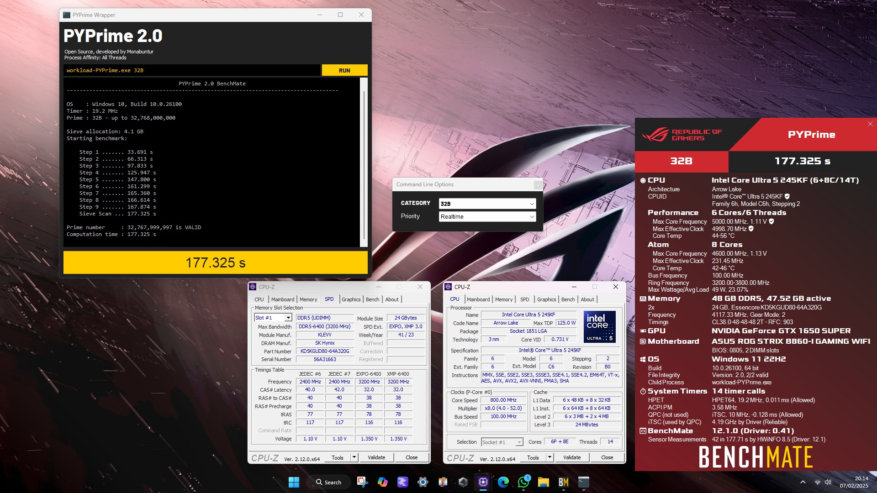This screenshot has height=493, width=877.
Task: Click the GPU card icon in BenchMate panel
Action: 643,331
